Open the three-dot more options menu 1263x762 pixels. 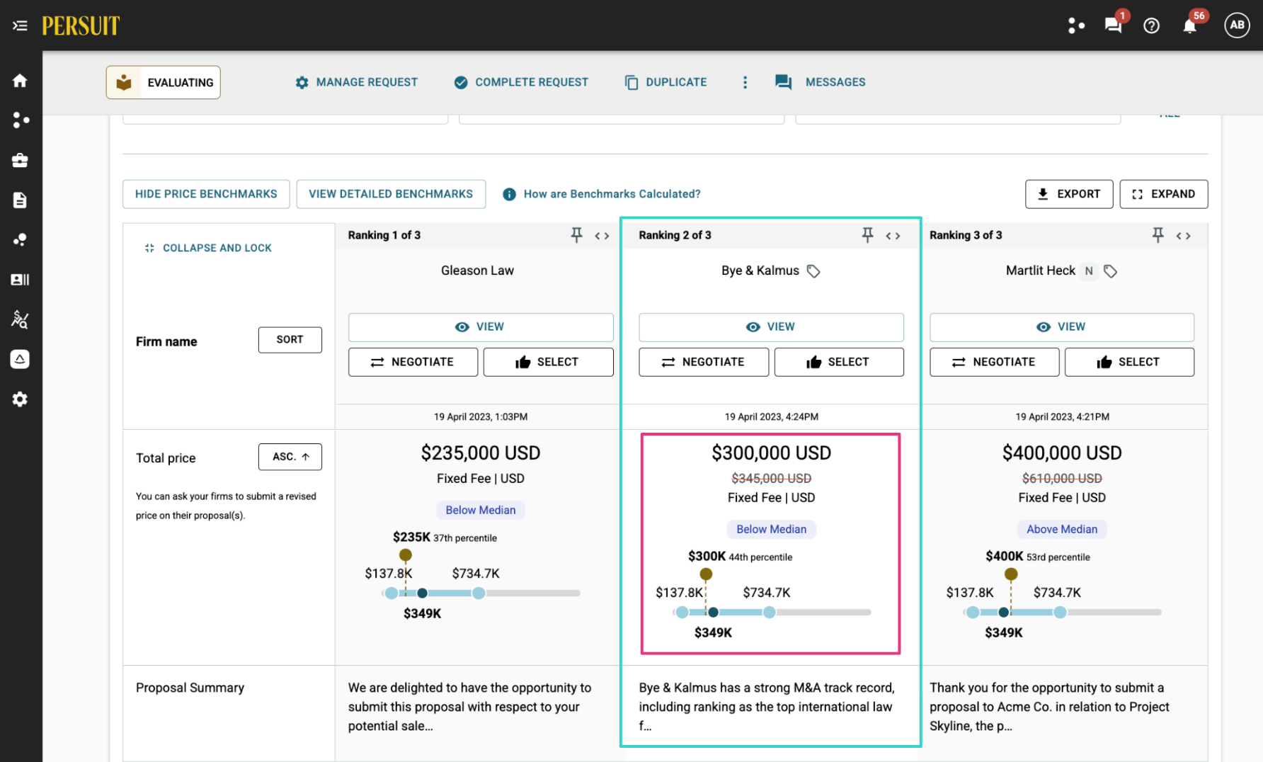pos(745,82)
